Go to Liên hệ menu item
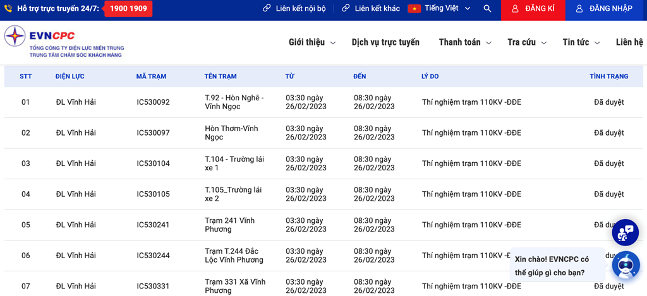647x296 pixels. click(629, 42)
